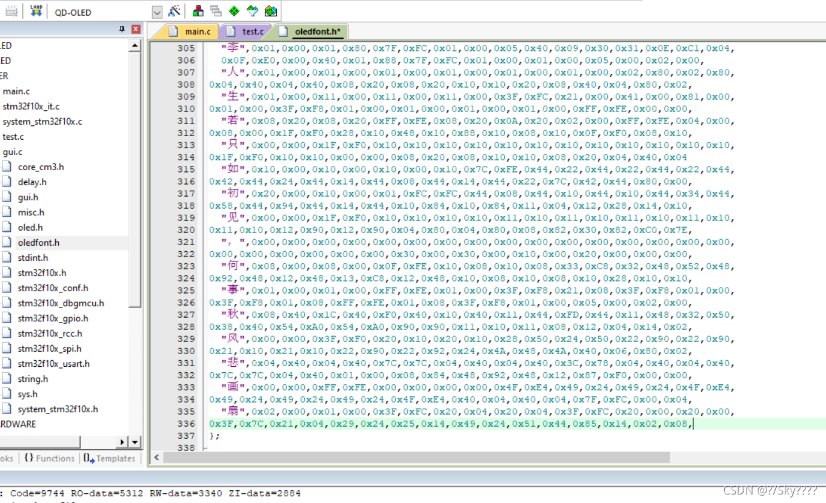Open the Functions tab in project pane

click(x=49, y=458)
